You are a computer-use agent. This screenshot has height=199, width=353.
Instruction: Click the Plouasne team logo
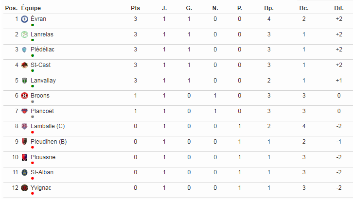(24, 157)
